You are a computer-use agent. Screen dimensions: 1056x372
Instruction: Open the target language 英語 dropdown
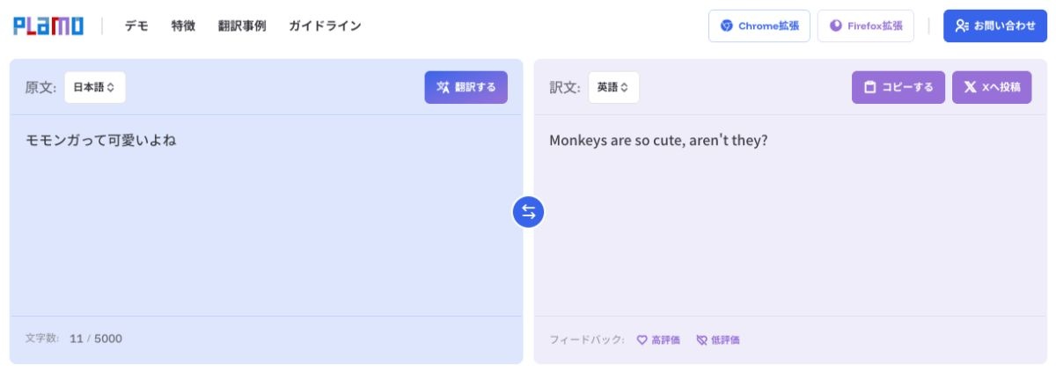613,87
